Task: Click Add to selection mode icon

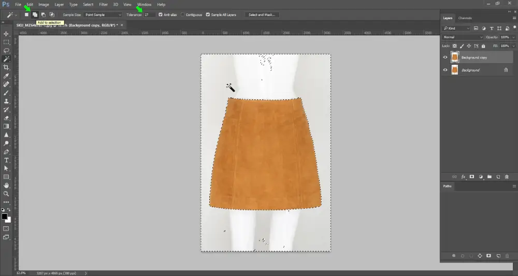Action: pyautogui.click(x=35, y=14)
